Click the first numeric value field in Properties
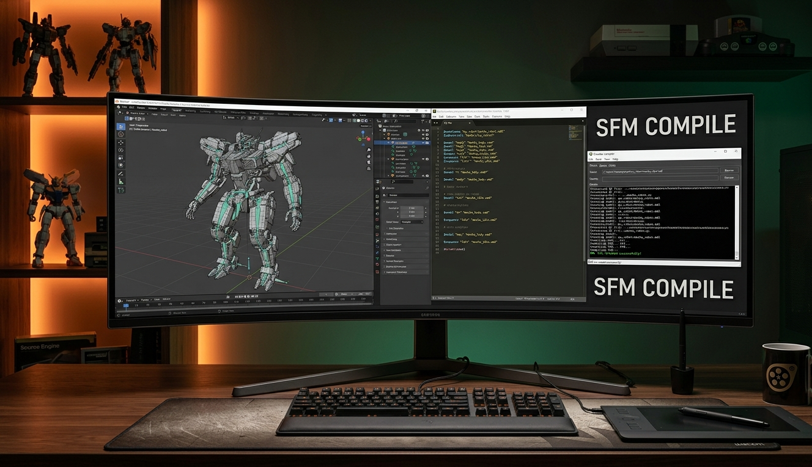Image resolution: width=812 pixels, height=467 pixels. coord(412,208)
